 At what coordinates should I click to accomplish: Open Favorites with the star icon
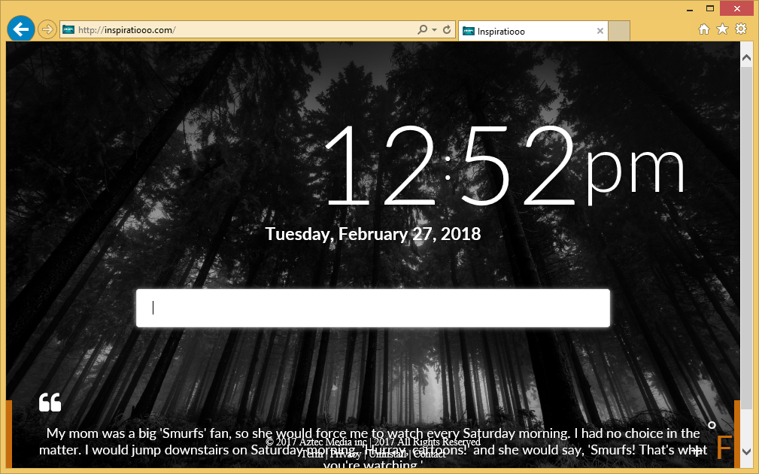722,29
